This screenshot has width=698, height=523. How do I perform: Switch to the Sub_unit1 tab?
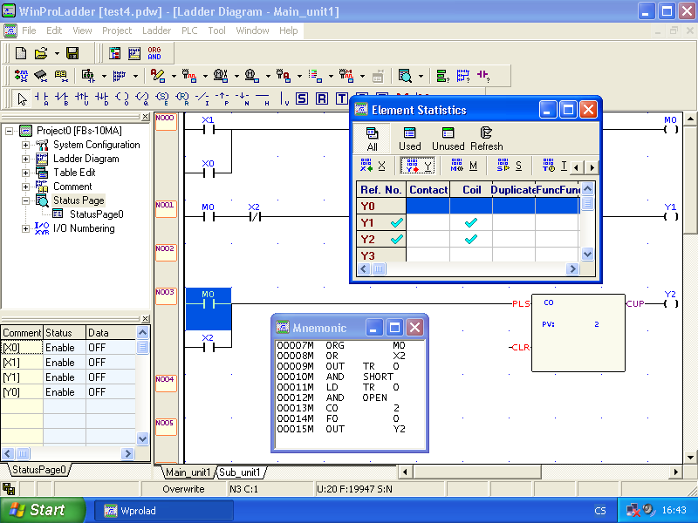[240, 470]
